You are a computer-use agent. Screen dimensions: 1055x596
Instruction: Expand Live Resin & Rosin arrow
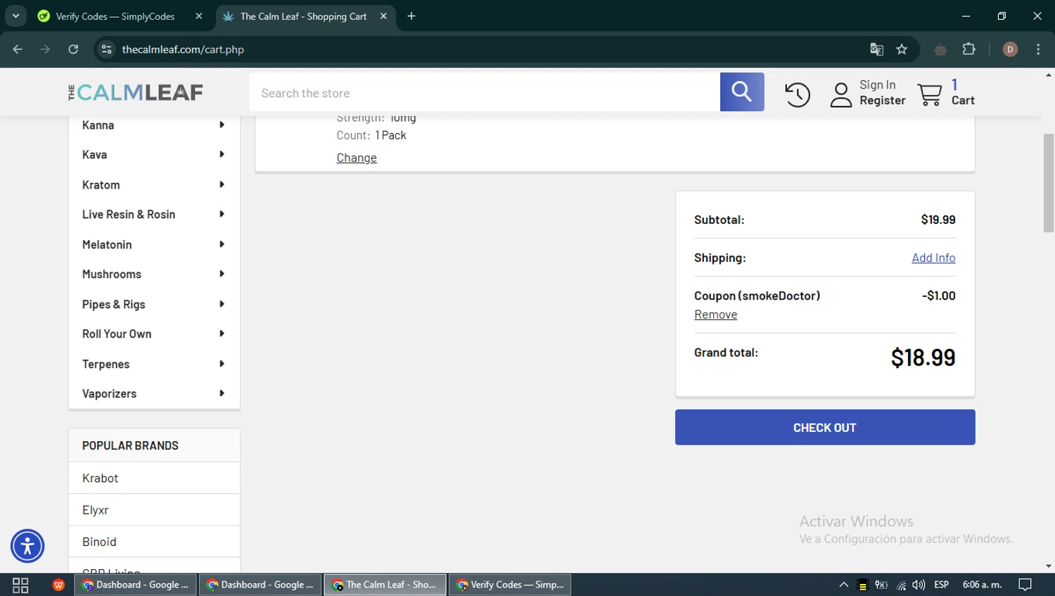coord(222,214)
